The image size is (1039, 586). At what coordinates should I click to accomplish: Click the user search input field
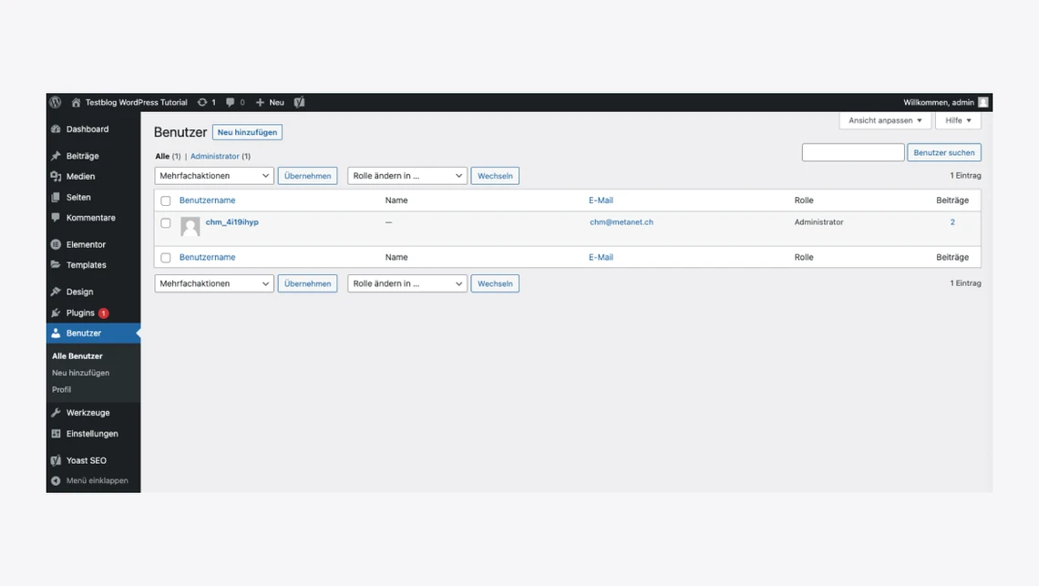tap(852, 152)
